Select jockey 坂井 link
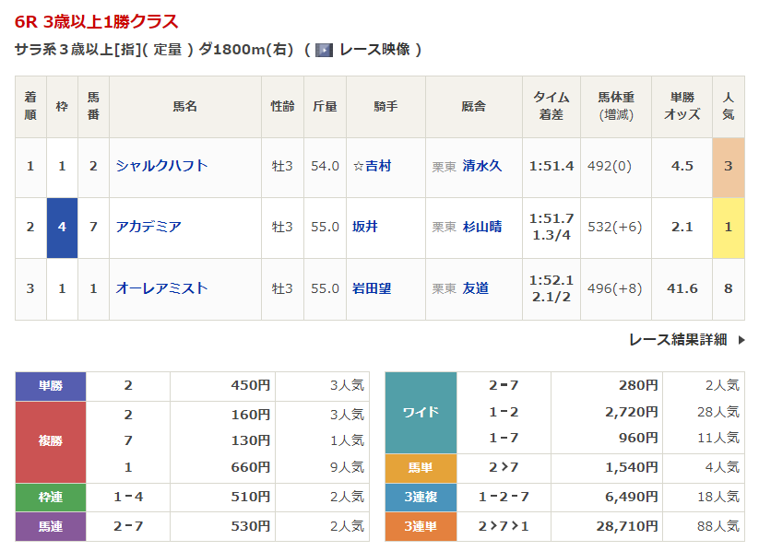 tap(365, 227)
